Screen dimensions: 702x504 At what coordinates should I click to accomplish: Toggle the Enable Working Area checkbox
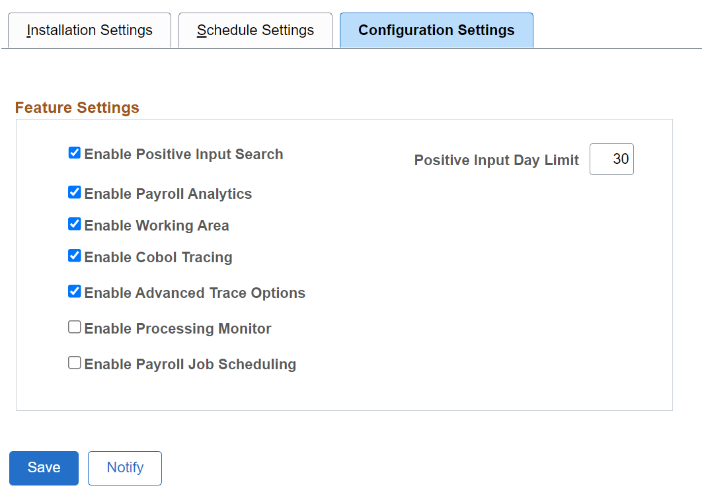click(74, 223)
